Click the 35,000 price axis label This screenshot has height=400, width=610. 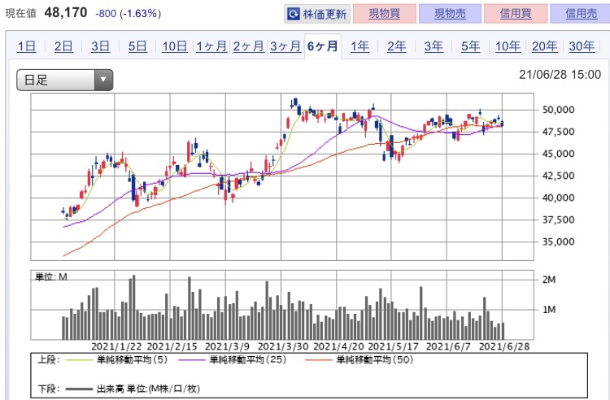click(558, 241)
